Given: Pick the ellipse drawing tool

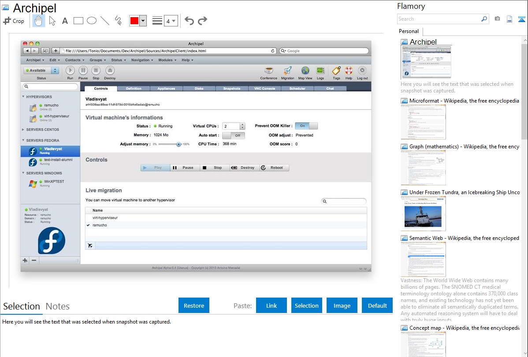Looking at the screenshot, I should [92, 21].
